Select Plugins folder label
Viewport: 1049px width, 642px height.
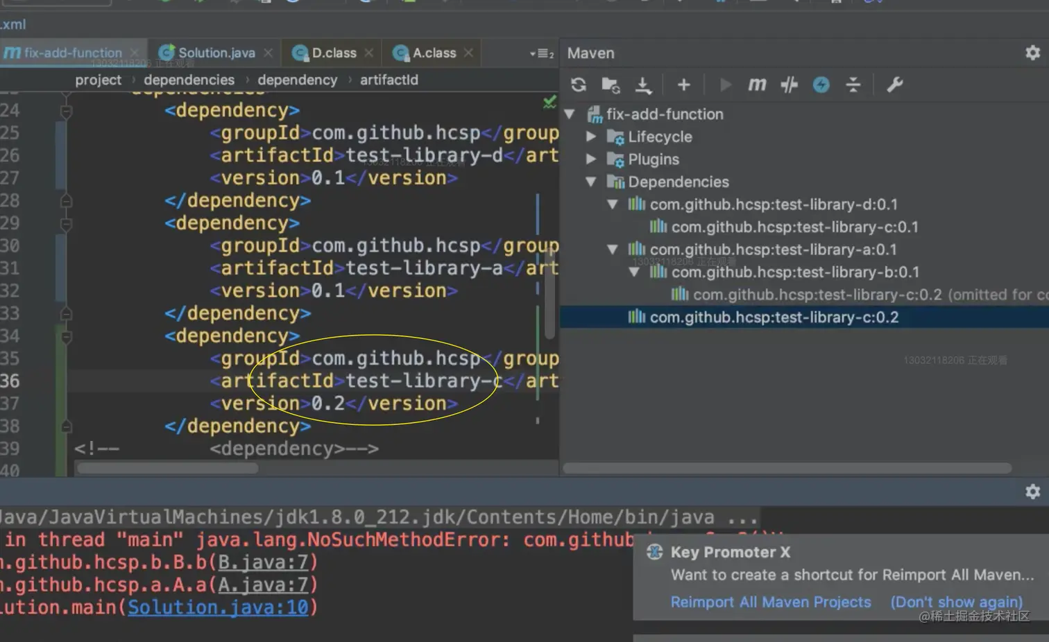point(654,159)
